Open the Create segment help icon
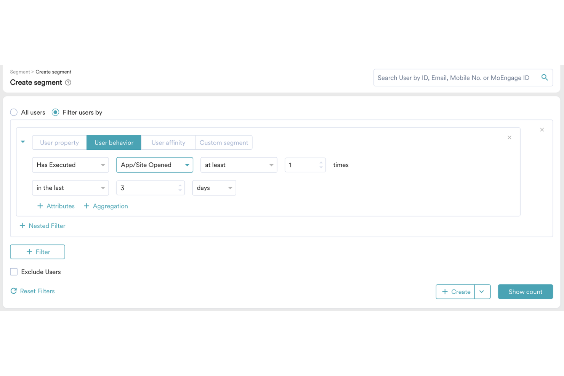 tap(68, 83)
